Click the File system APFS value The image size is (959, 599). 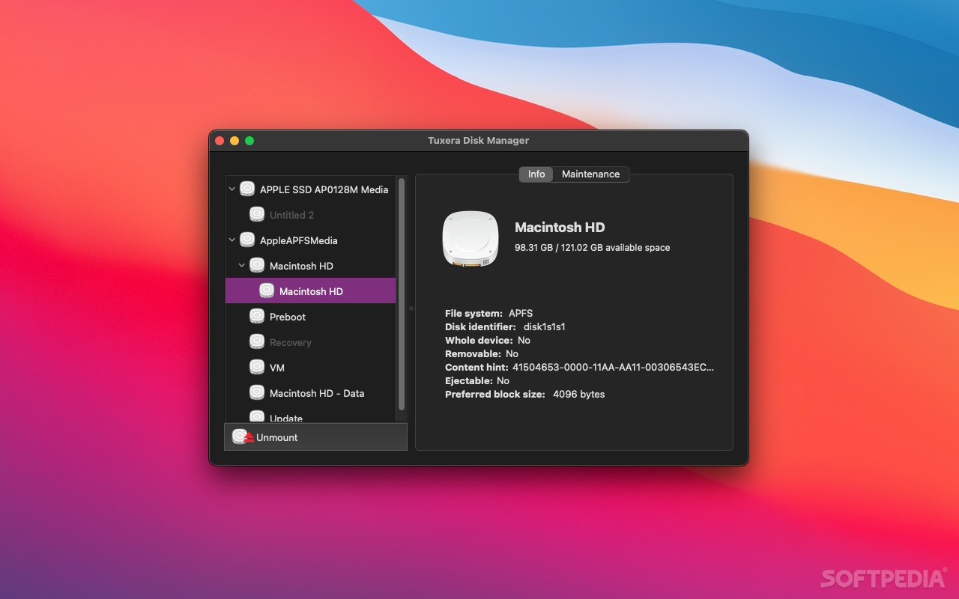[x=521, y=313]
